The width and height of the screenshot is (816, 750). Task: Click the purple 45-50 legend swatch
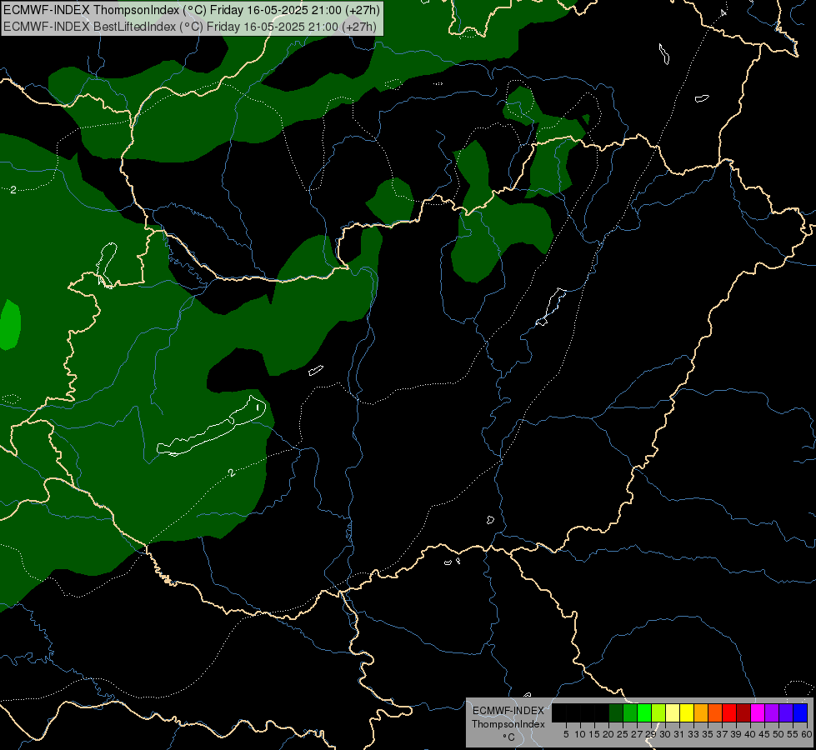pos(772,712)
